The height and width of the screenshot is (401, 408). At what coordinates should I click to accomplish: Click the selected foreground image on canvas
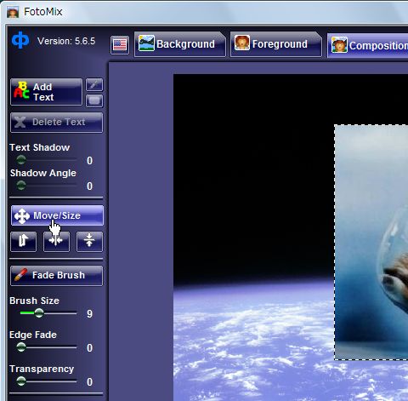371,243
